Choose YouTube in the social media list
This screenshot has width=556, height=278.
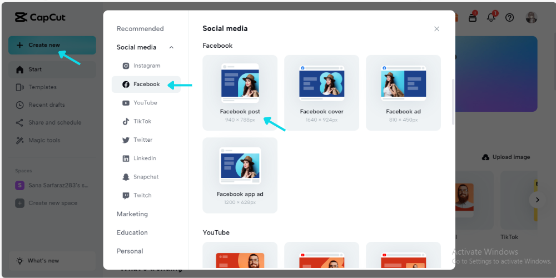146,103
